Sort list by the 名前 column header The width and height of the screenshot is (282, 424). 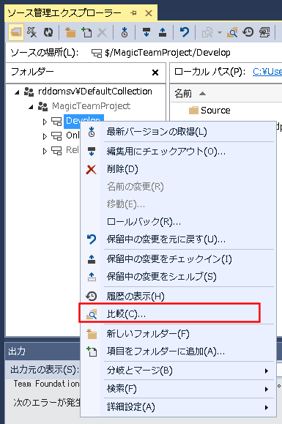pos(183,94)
